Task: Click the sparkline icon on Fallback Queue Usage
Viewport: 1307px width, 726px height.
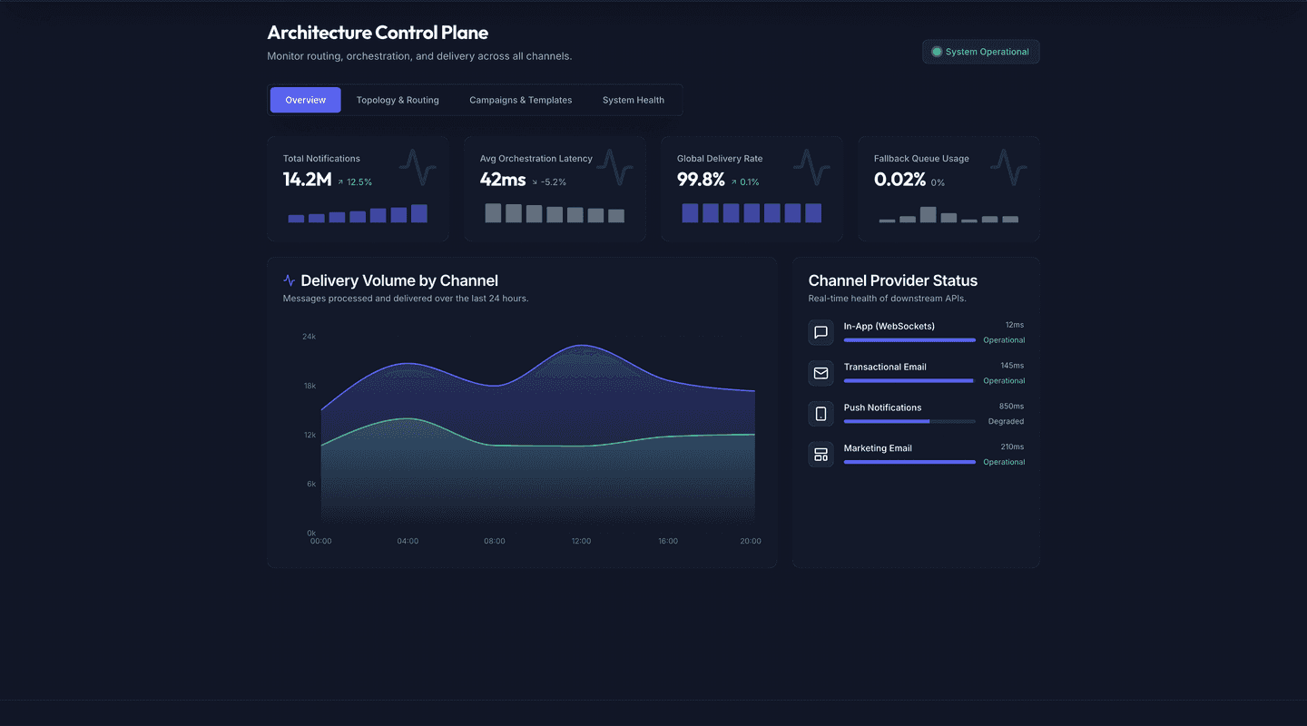Action: pyautogui.click(x=1008, y=167)
